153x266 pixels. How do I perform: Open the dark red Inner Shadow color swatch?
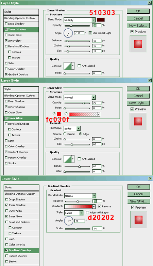coord(101,20)
